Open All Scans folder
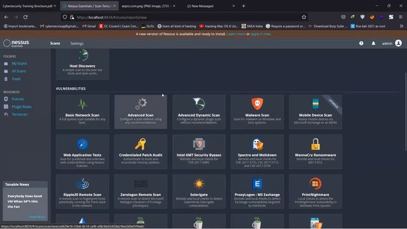407x229 pixels. point(18,71)
